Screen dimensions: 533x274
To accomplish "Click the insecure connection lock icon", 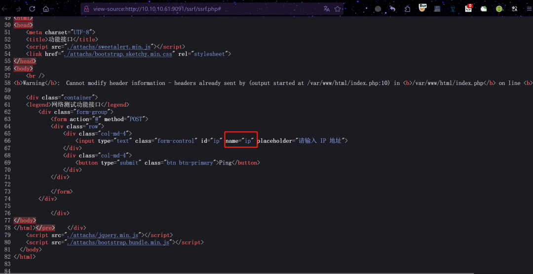I will pyautogui.click(x=86, y=9).
